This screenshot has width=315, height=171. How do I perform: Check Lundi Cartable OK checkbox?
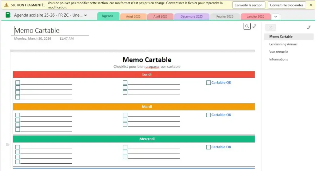pyautogui.click(x=209, y=83)
